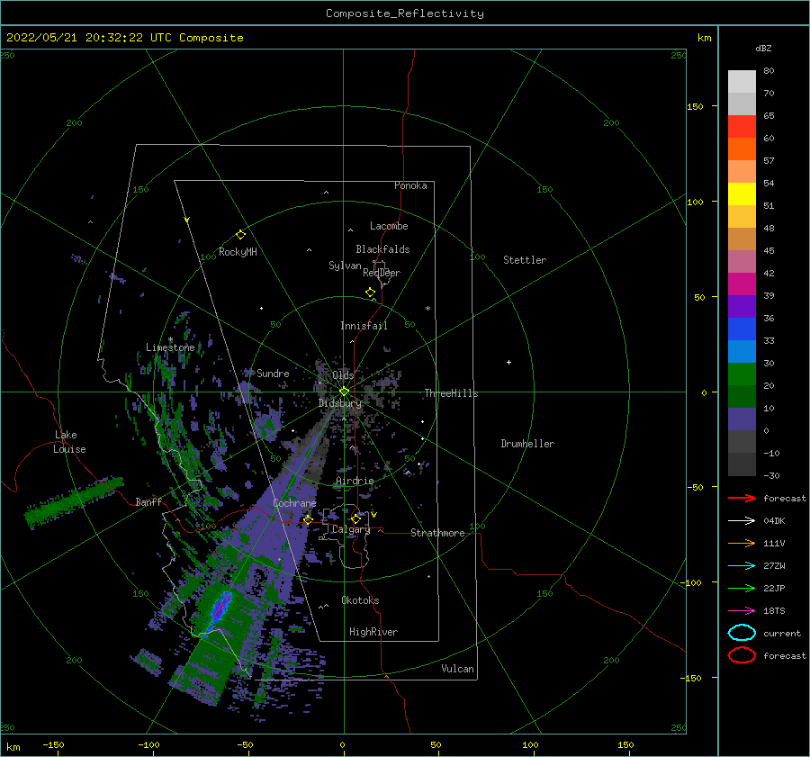
Task: Click the Lake Louise label
Action: point(69,442)
